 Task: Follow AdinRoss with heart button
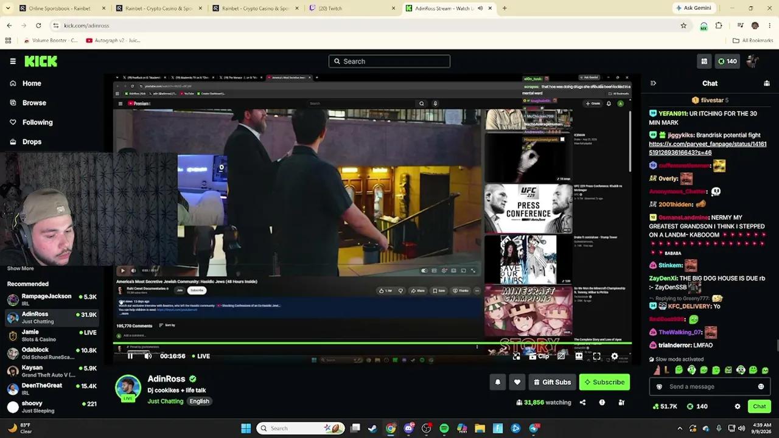517,382
